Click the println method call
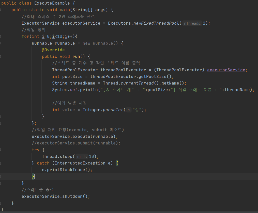This screenshot has height=213, width=258. pos(89,90)
